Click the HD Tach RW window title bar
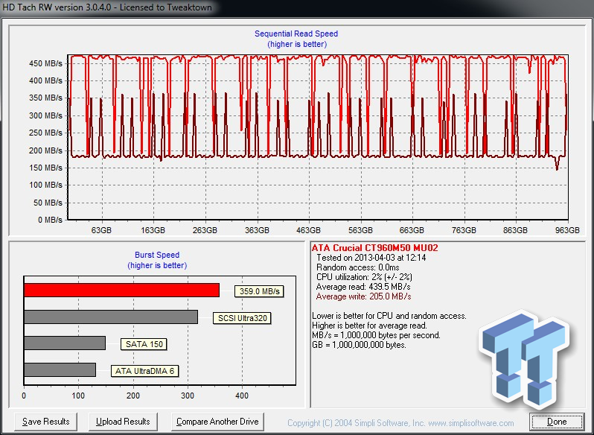594x435 pixels. [x=297, y=7]
